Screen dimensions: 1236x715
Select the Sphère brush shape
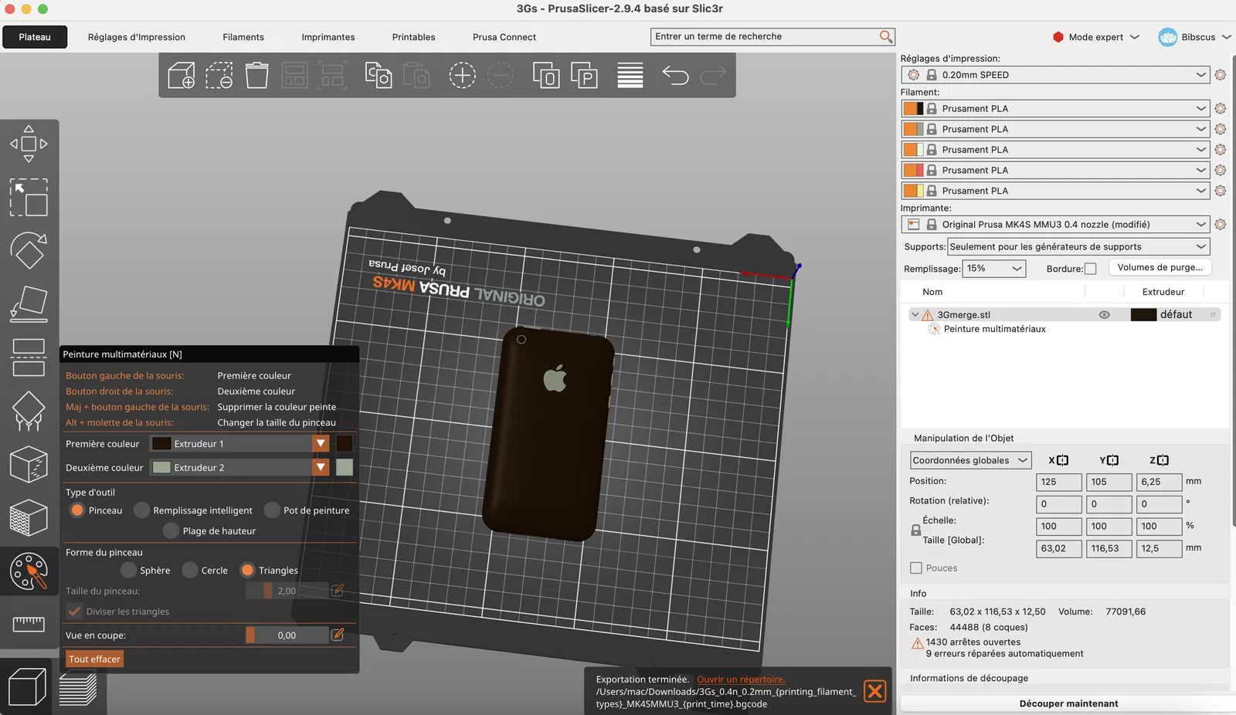129,571
